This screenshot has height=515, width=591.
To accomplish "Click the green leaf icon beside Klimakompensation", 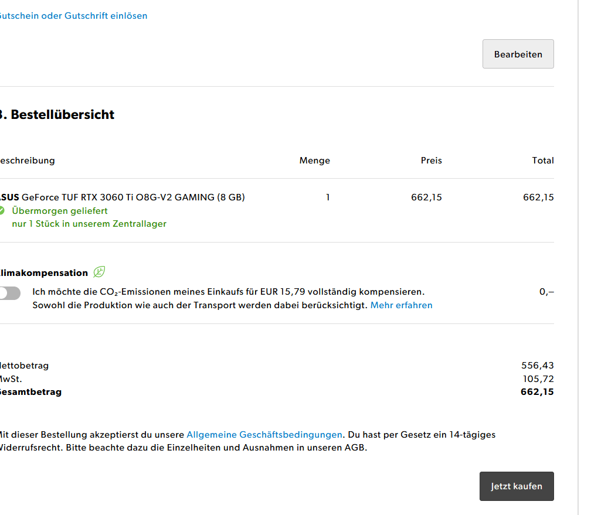I will point(99,272).
